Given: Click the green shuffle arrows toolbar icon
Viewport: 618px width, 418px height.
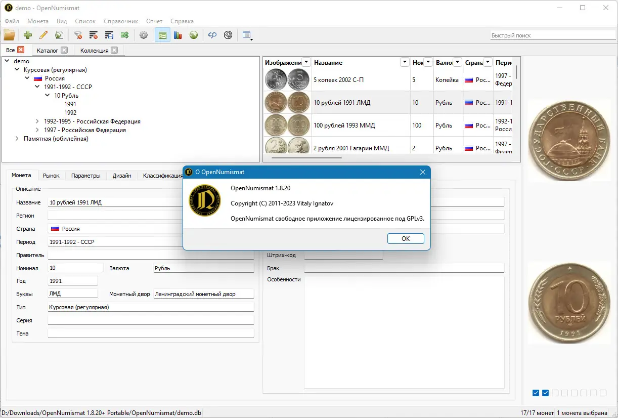Looking at the screenshot, I should tap(124, 35).
